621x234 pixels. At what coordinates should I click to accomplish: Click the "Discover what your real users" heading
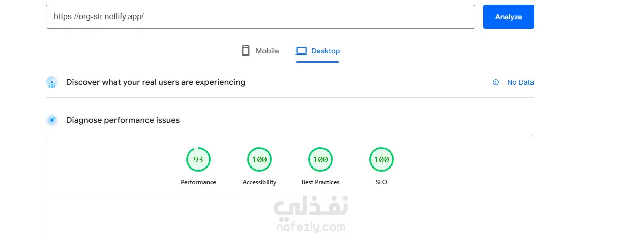[156, 82]
